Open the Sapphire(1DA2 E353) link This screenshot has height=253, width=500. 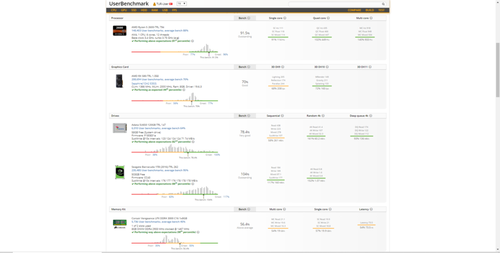coord(144,84)
